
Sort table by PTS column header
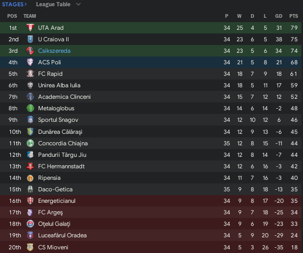[x=294, y=16]
